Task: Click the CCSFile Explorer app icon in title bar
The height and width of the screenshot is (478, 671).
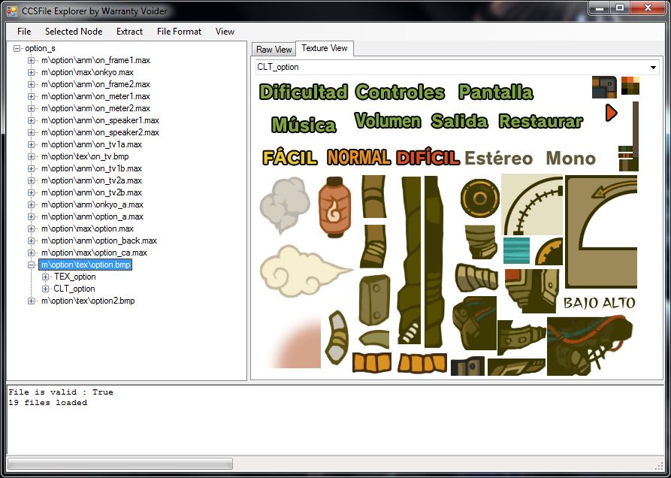Action: point(11,11)
